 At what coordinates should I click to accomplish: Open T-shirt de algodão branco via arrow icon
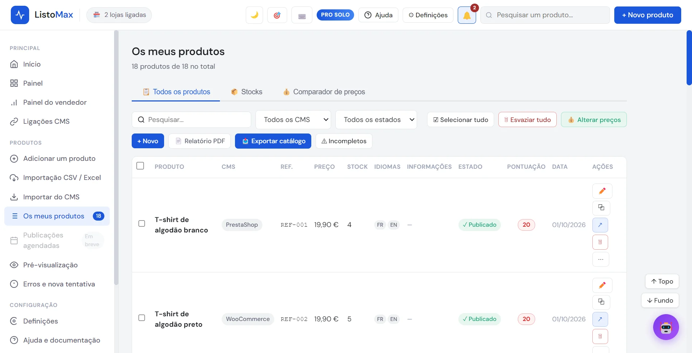600,225
